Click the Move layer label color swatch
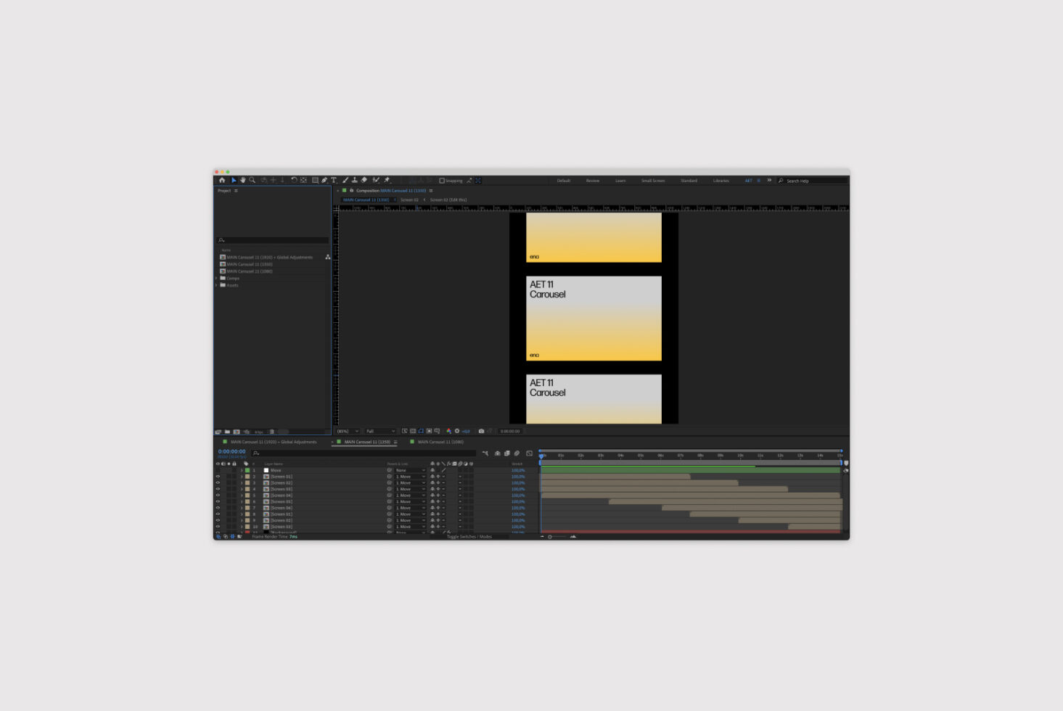The width and height of the screenshot is (1063, 711). pos(247,470)
